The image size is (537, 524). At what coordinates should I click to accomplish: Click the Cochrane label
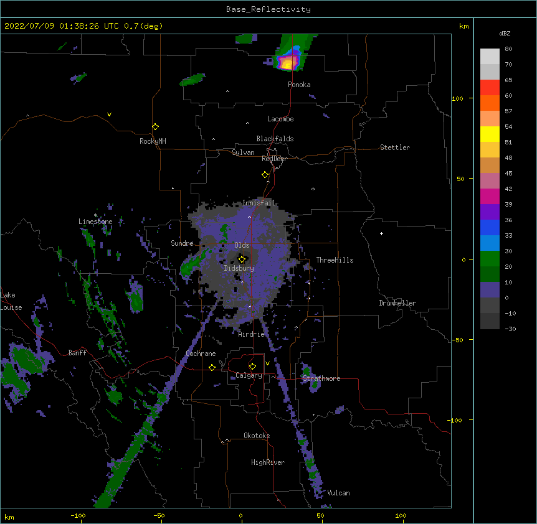tap(201, 353)
